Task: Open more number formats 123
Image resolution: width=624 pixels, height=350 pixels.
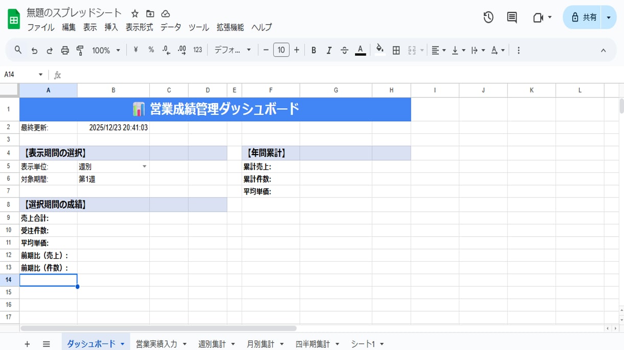Action: [197, 50]
